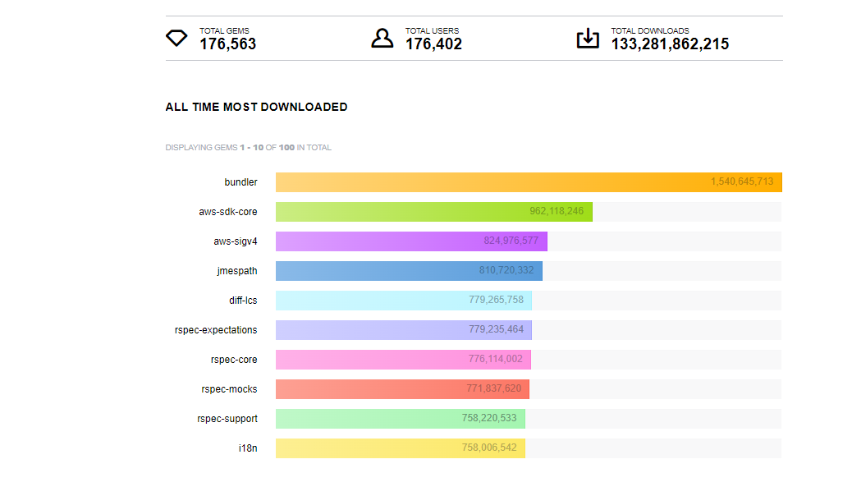Open the rspec-core gem link

tap(234, 360)
